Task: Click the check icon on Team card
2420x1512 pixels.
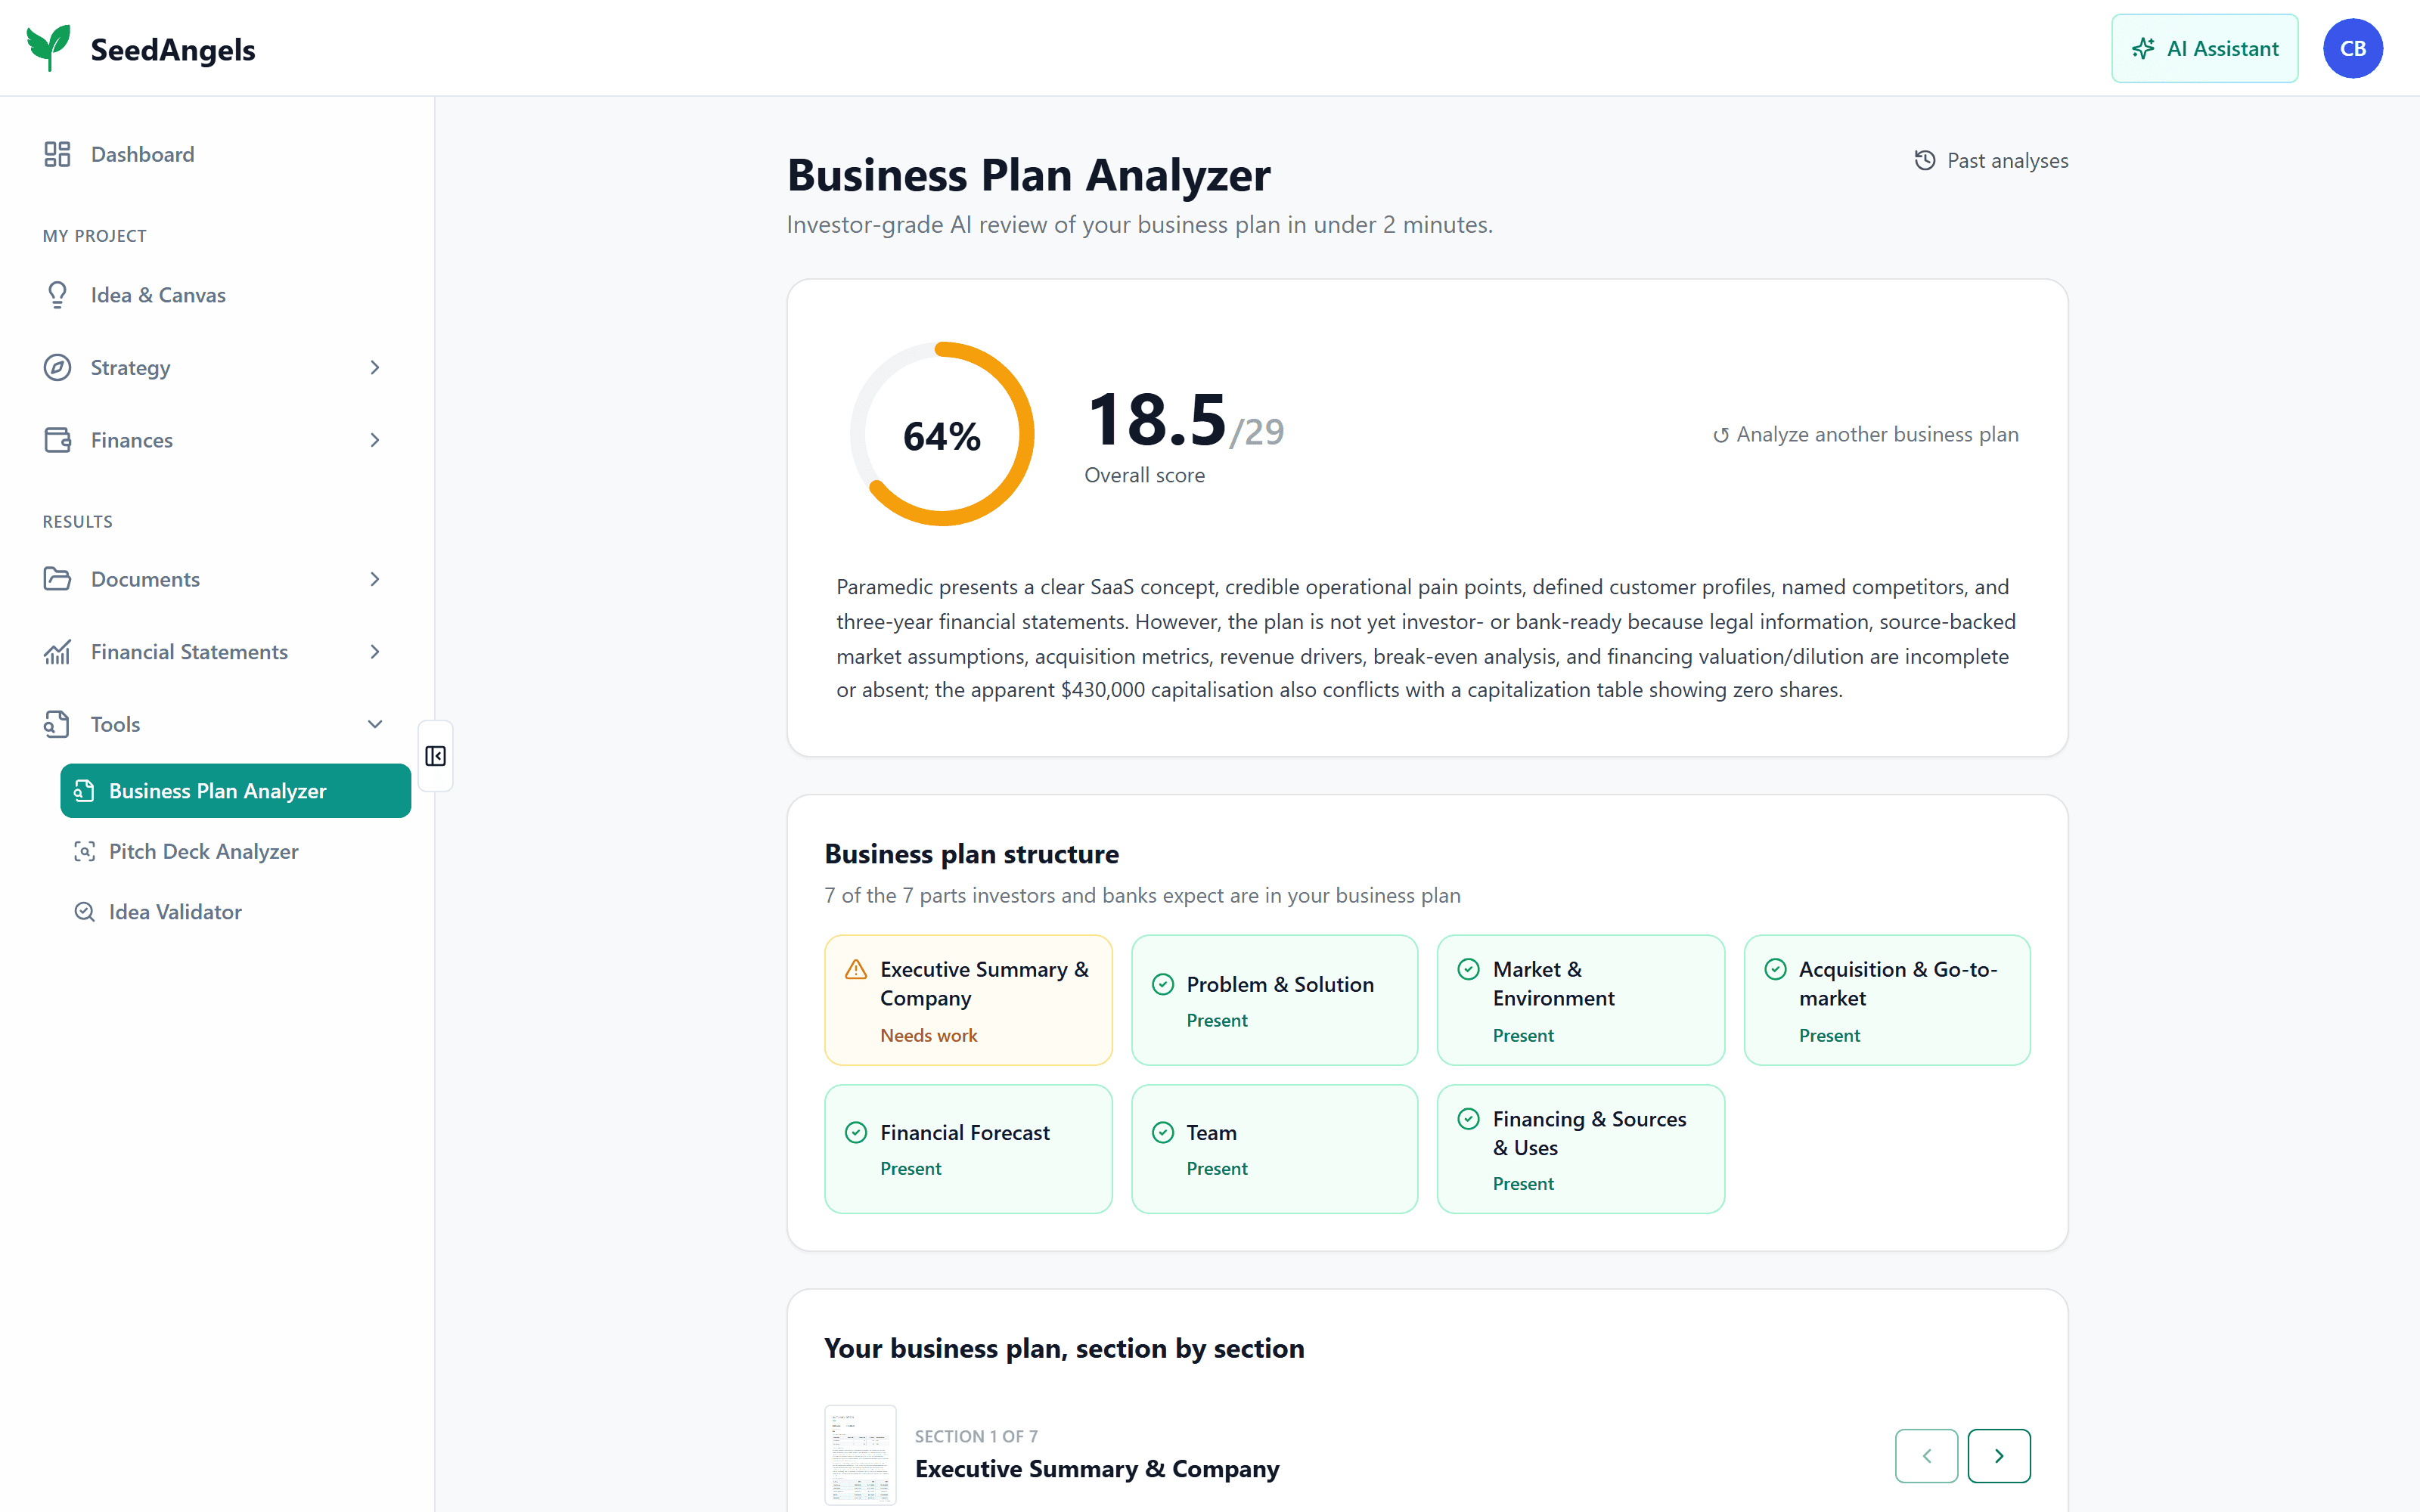Action: tap(1163, 1132)
